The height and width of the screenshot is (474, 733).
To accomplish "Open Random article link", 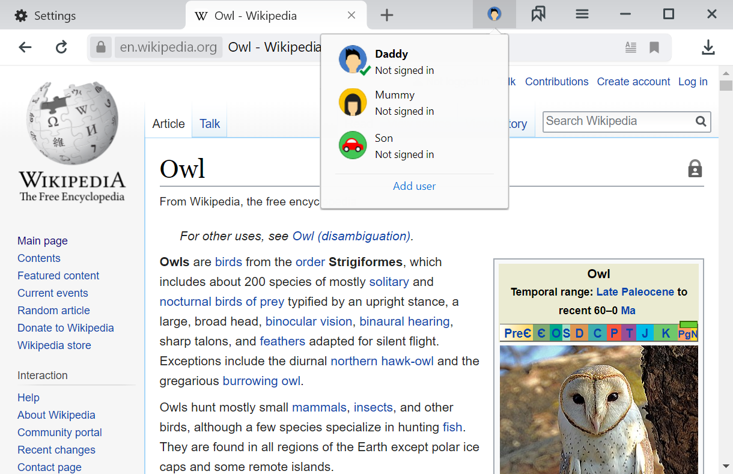I will 53,311.
